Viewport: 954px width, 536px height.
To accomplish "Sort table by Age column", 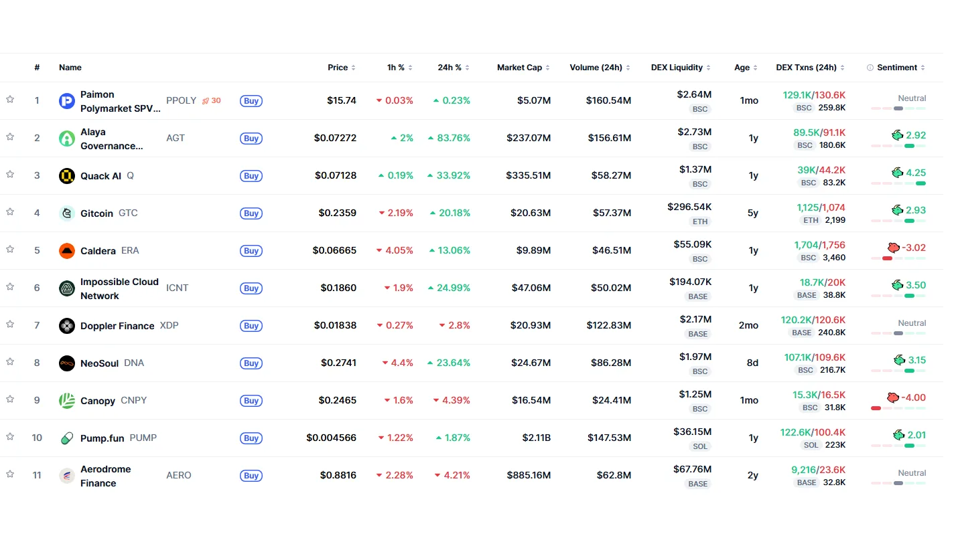I will 746,68.
